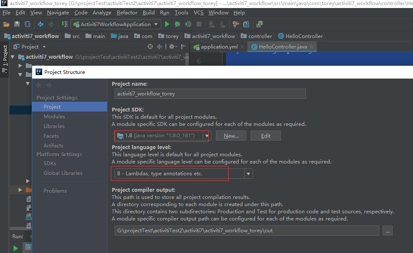Click the Synchronize refresh icon
The height and width of the screenshot is (253, 413).
click(x=28, y=24)
